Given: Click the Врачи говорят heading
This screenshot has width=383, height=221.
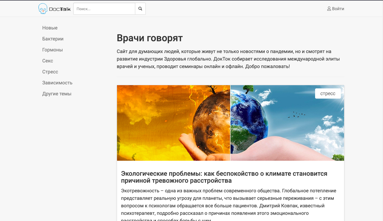Looking at the screenshot, I should click(x=150, y=38).
